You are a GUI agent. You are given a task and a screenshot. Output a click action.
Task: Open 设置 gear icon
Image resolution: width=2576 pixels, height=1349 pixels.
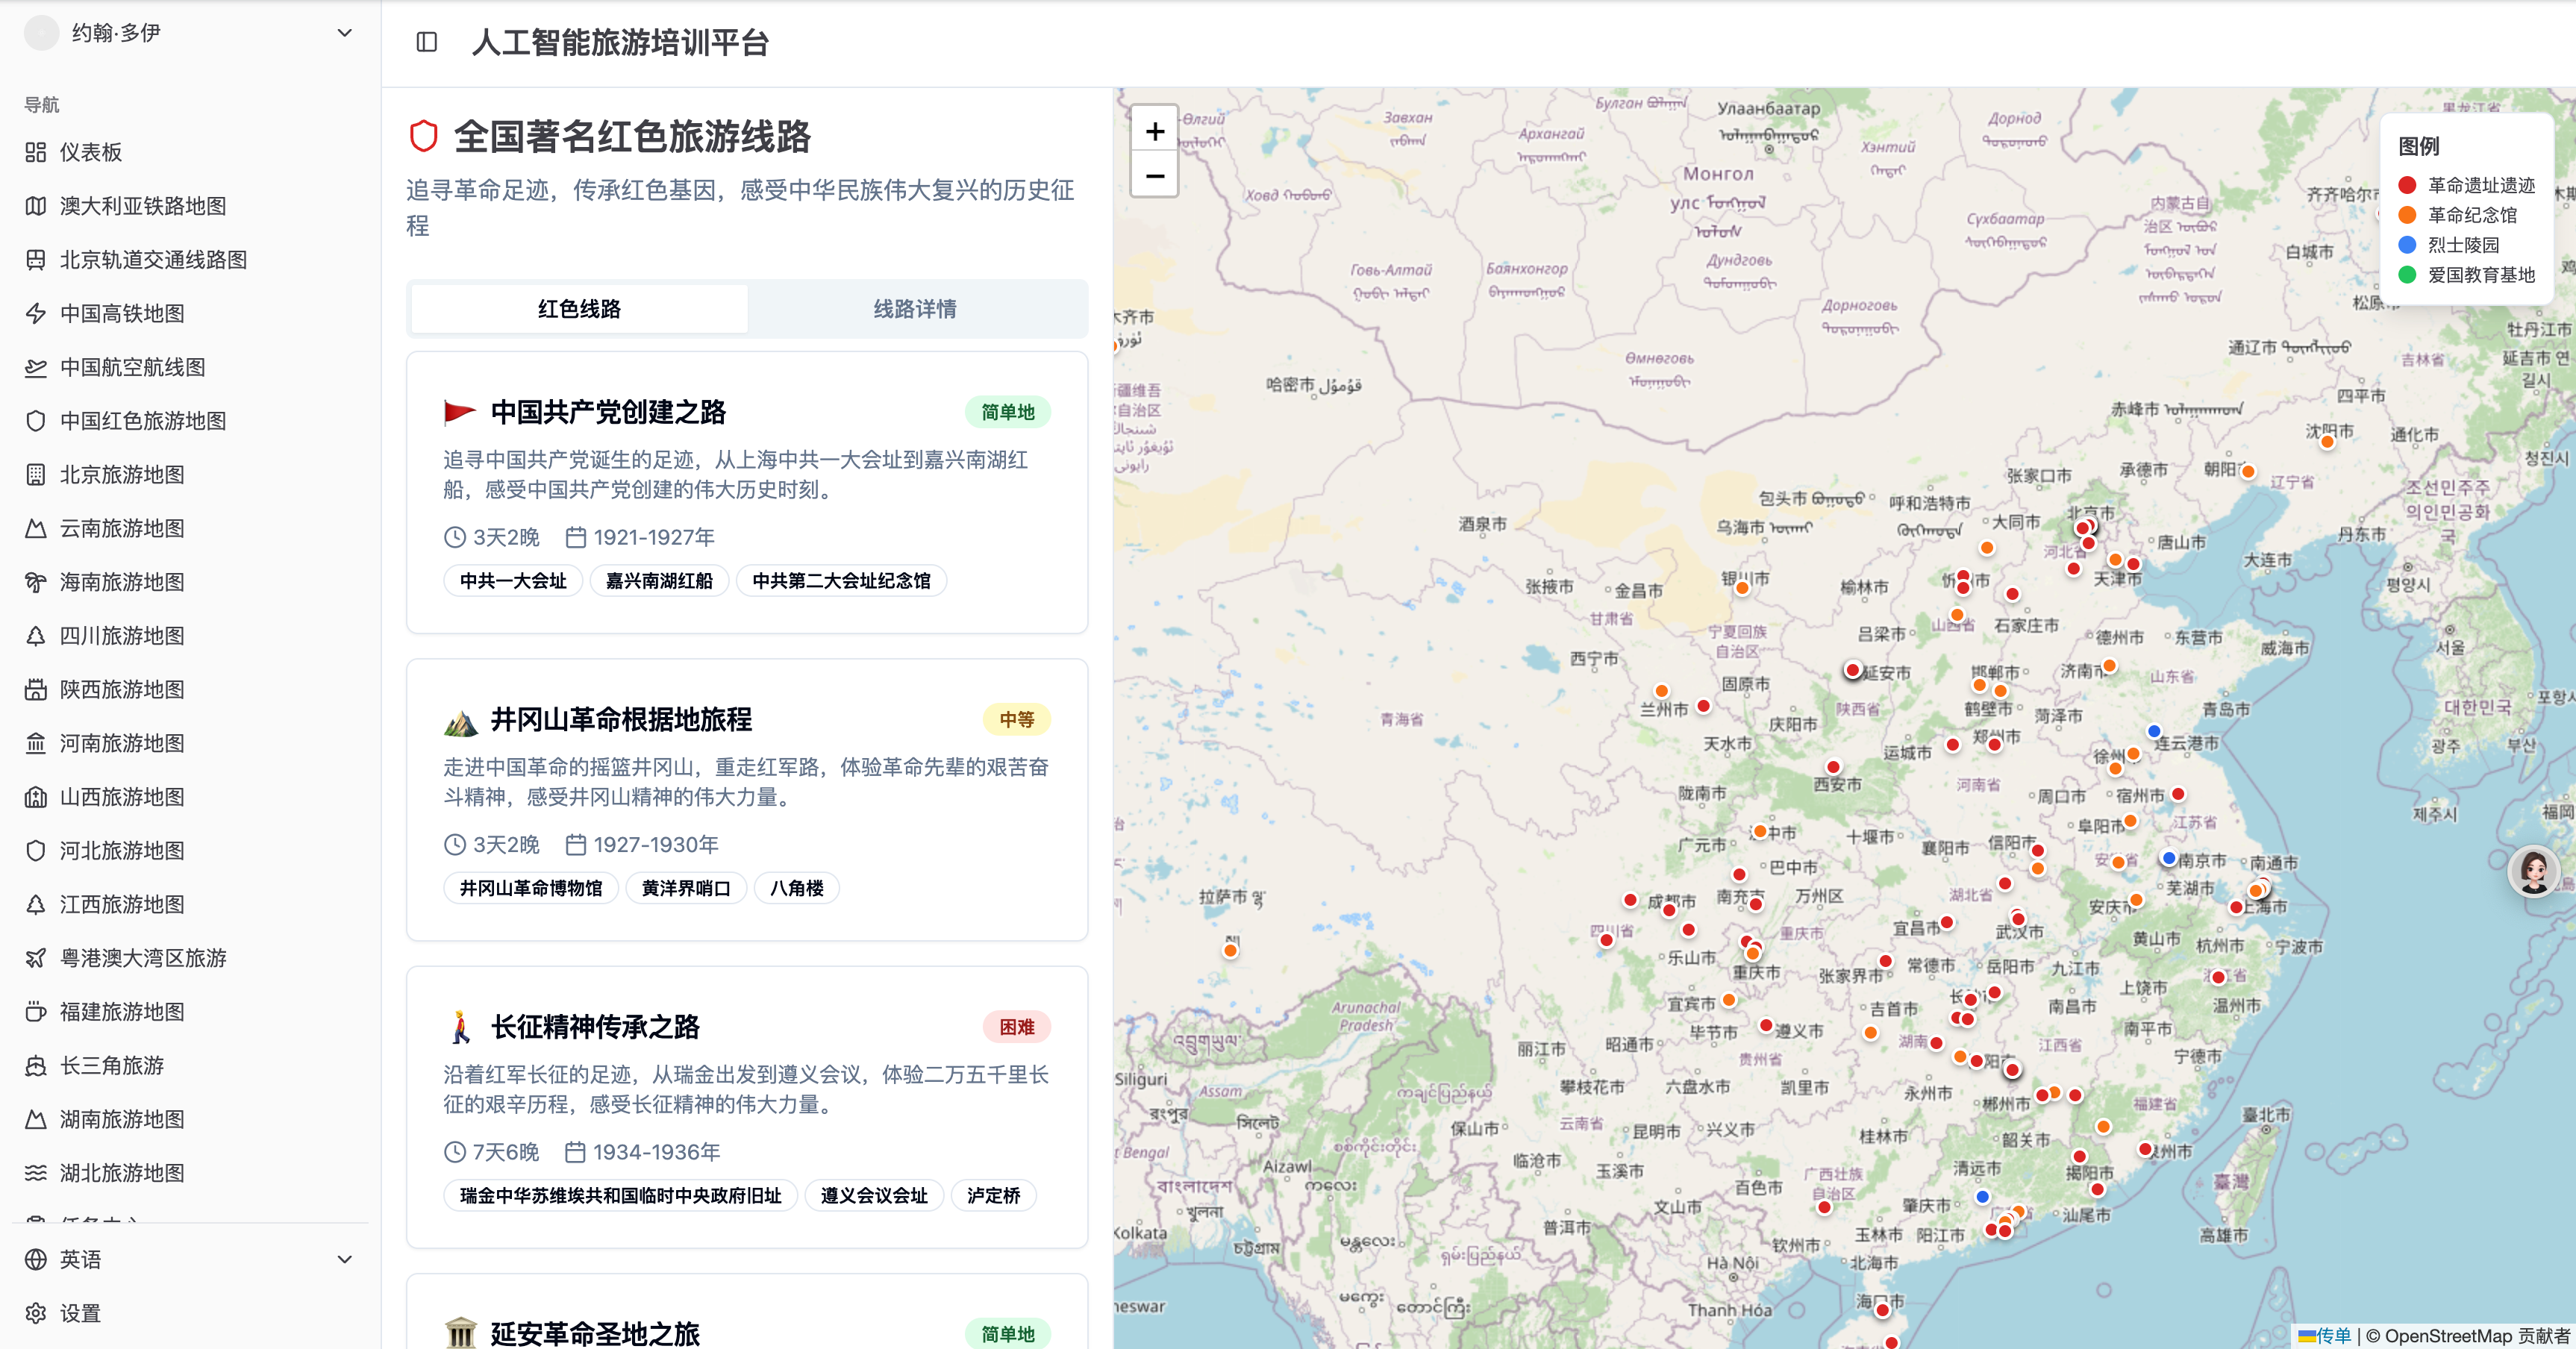tap(36, 1313)
